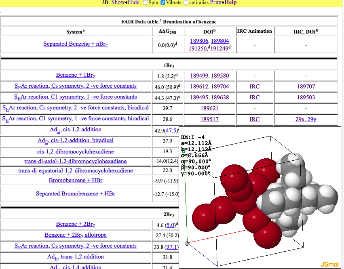Image resolution: width=344 pixels, height=269 pixels.
Task: Open the 29x IRC link
Action: click(300, 119)
